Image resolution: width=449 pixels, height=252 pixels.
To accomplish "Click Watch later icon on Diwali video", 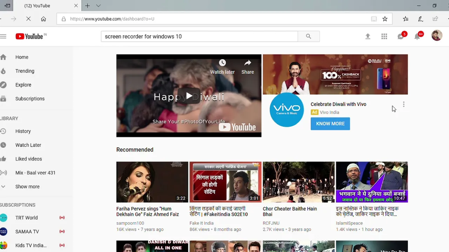I will click(x=222, y=63).
